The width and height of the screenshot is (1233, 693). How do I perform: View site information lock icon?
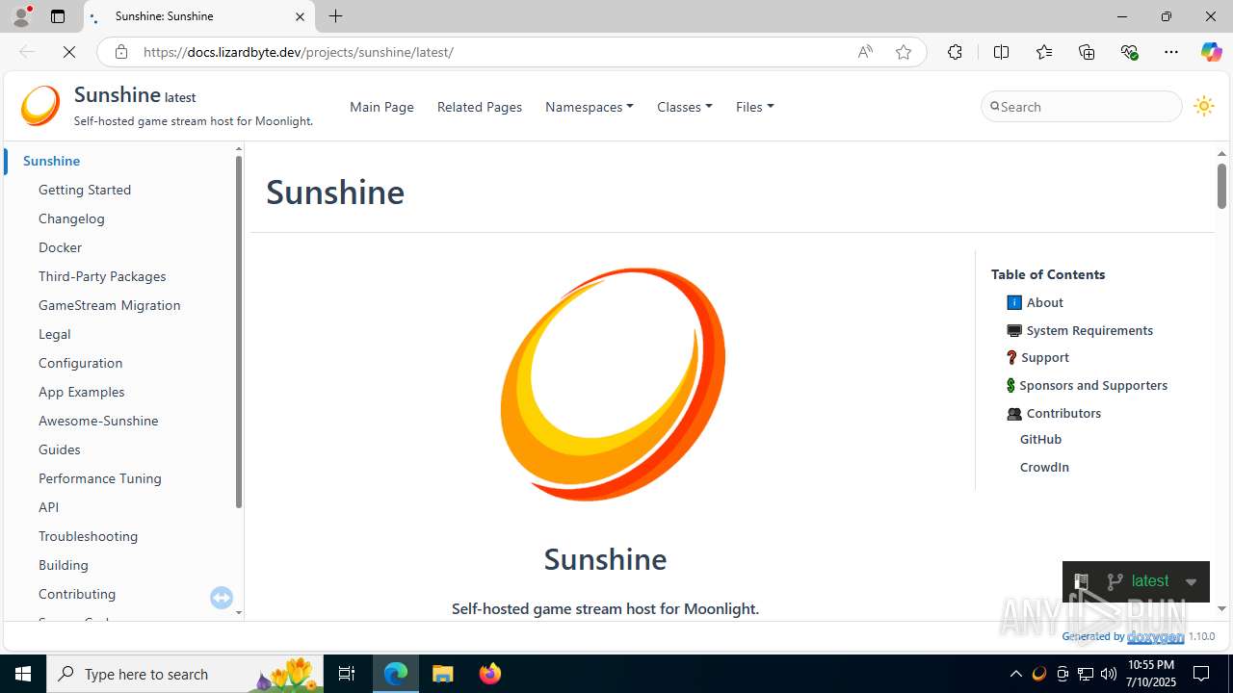tap(121, 52)
